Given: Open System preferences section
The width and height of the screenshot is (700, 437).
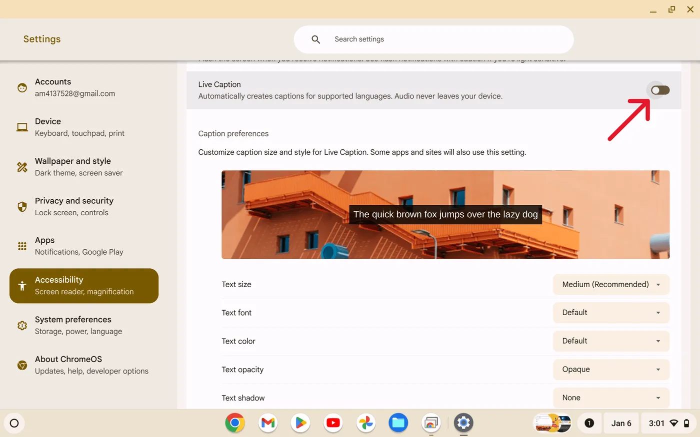Looking at the screenshot, I should pyautogui.click(x=84, y=326).
